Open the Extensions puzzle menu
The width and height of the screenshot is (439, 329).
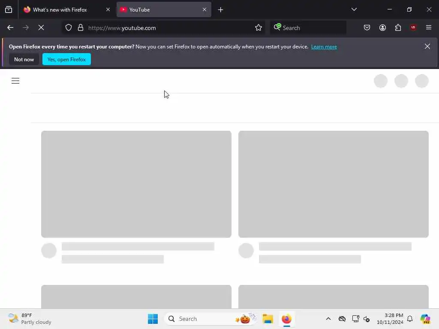click(x=398, y=28)
